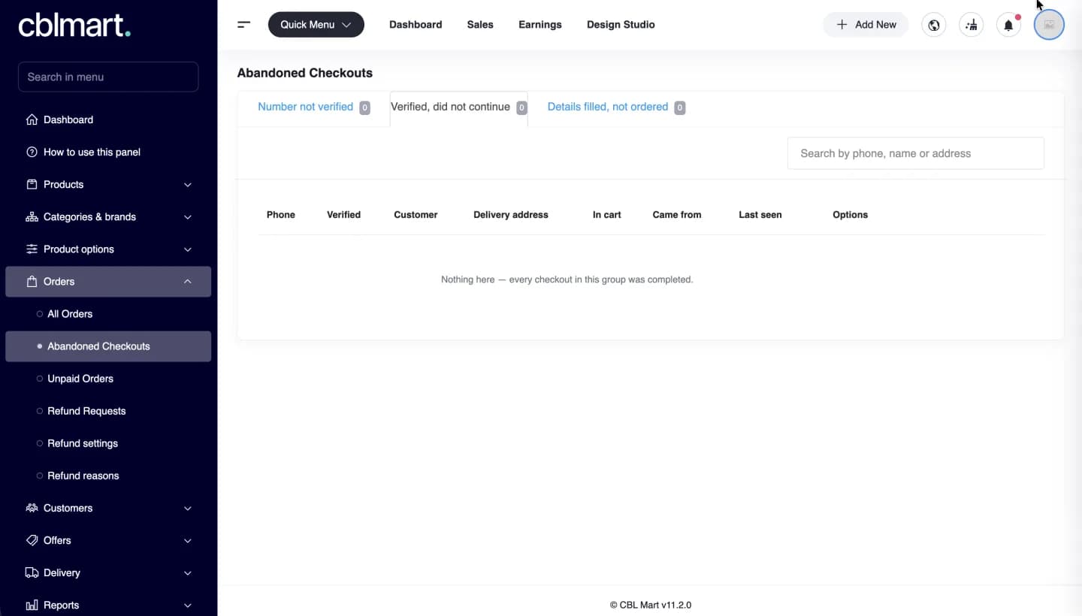The image size is (1082, 616).
Task: Open Refund reasons page
Action: [x=108, y=476]
